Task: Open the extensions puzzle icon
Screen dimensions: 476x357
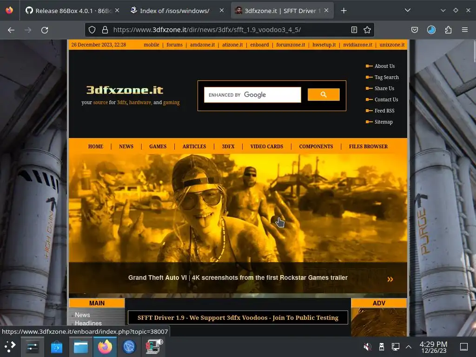Action: click(x=448, y=30)
